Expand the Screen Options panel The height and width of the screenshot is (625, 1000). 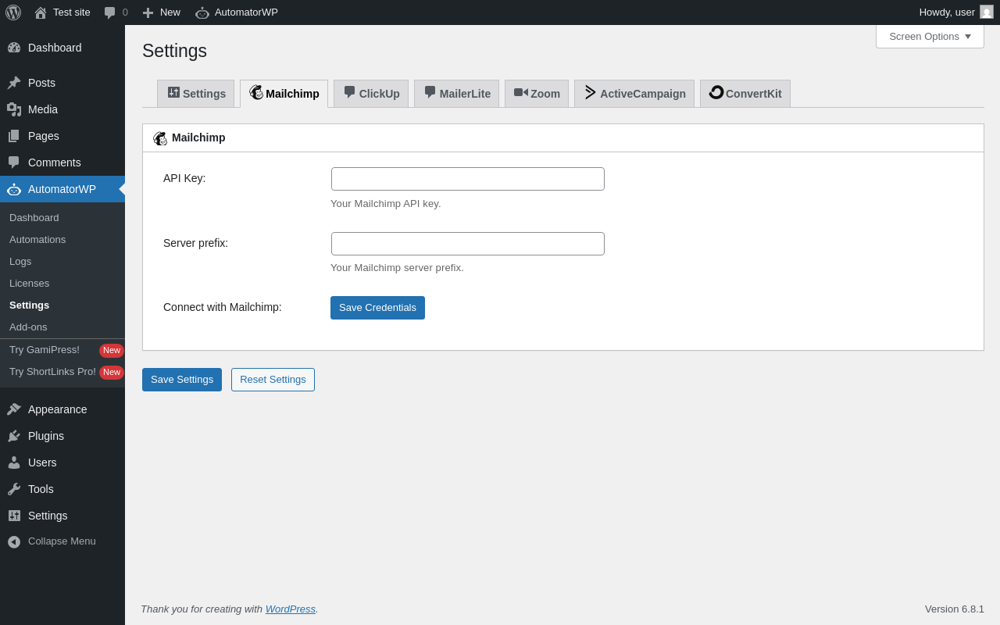pos(930,37)
